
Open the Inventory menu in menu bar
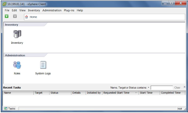click(x=34, y=10)
